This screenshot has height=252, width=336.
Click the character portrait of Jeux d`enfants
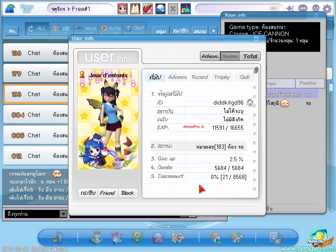click(108, 119)
